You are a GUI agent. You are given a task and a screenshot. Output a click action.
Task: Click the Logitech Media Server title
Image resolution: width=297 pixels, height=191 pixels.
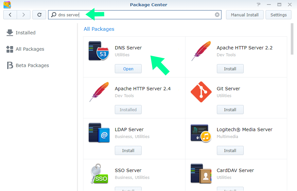245,130
